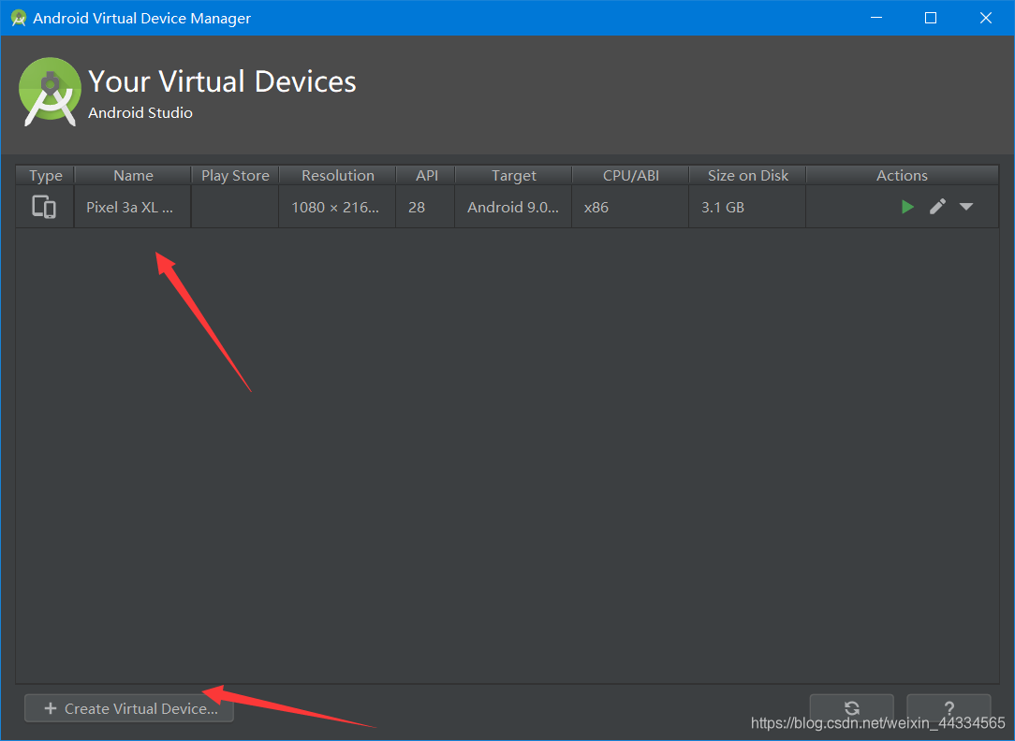Click the phone/tablet device type icon
Screen dimensions: 1015x741
click(x=44, y=207)
